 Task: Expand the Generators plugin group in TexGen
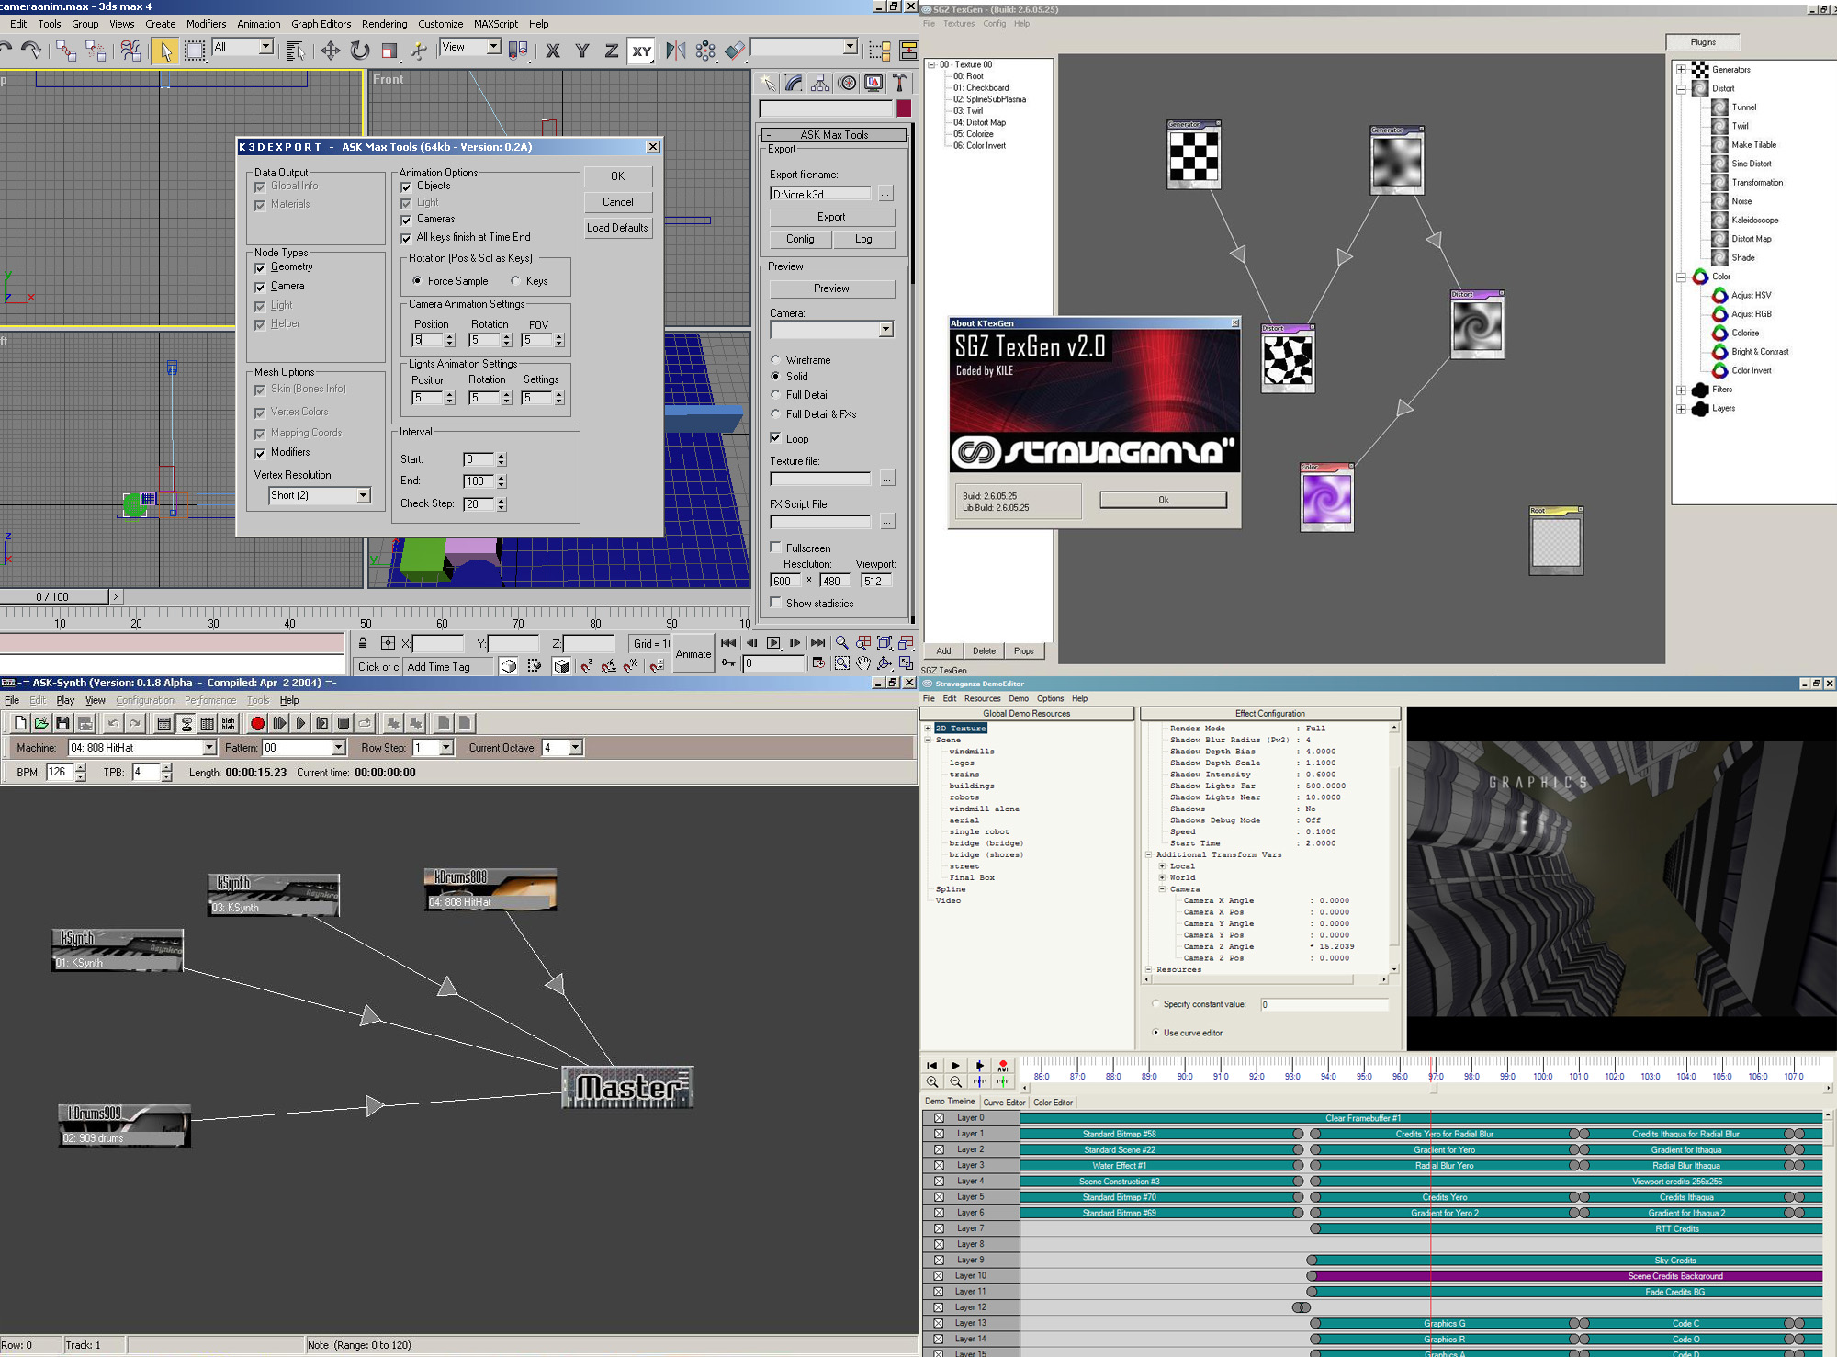click(x=1681, y=70)
